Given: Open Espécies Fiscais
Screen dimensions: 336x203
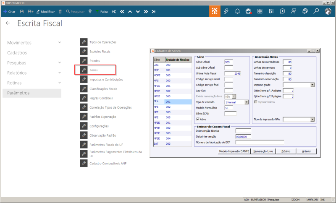Looking at the screenshot, I should [95, 52].
